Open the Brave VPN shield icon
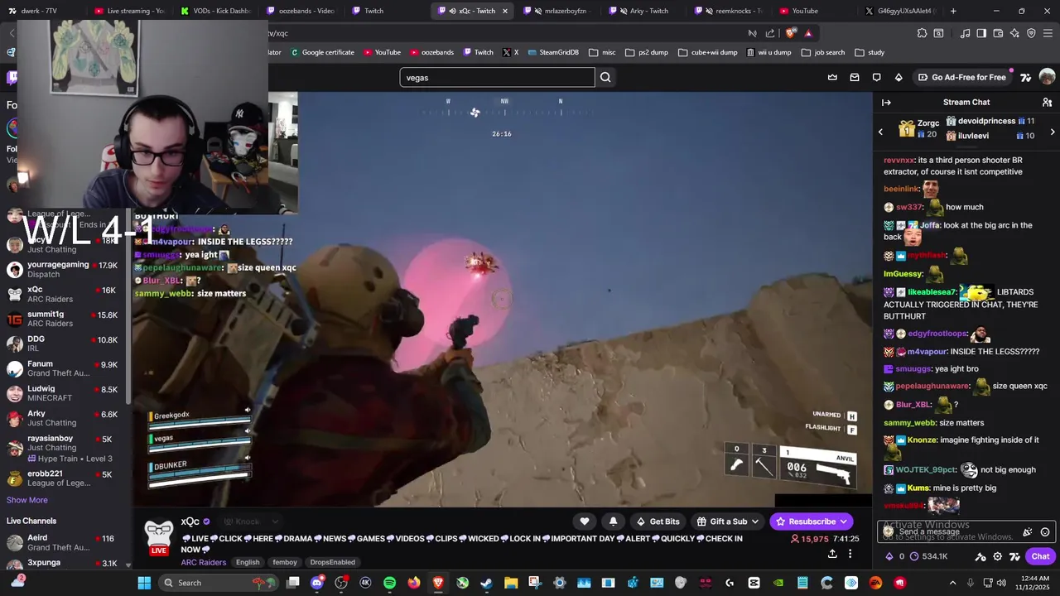This screenshot has height=596, width=1060. tap(1031, 33)
